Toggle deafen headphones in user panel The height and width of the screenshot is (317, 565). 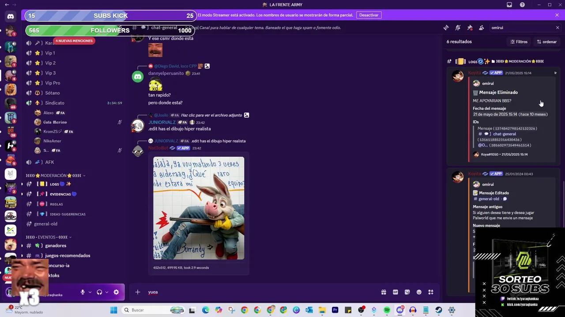point(99,292)
